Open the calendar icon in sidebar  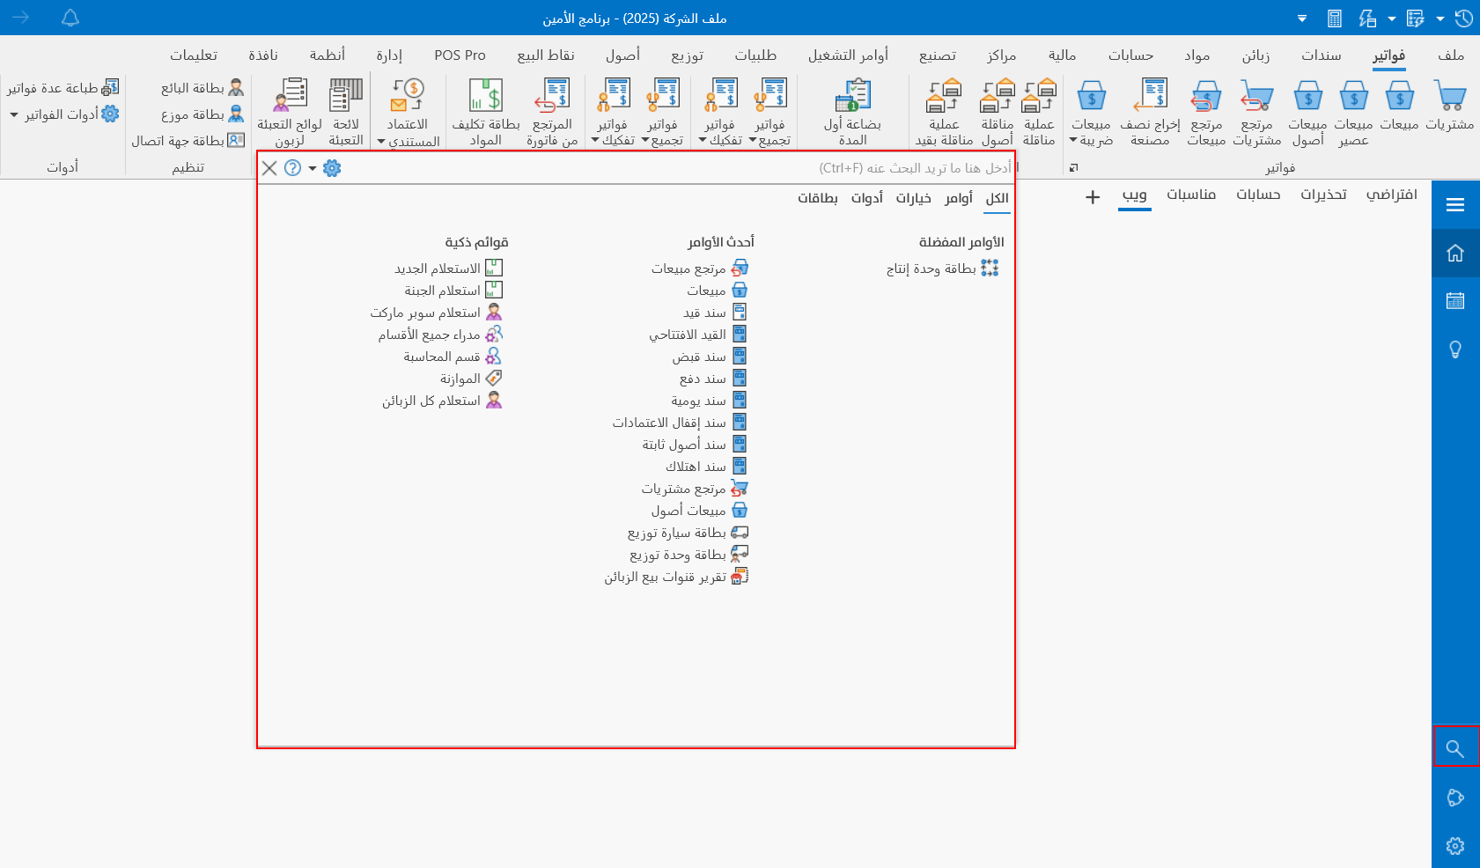click(1455, 301)
